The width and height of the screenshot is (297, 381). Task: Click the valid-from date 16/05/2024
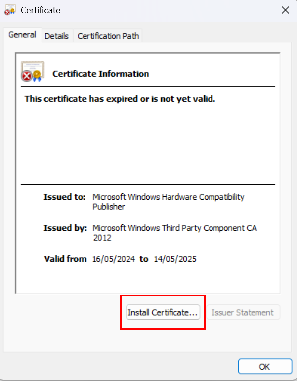click(114, 259)
